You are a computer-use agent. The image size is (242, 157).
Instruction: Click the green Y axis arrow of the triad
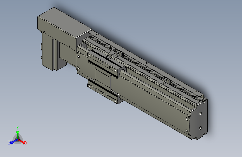[x=18, y=134]
